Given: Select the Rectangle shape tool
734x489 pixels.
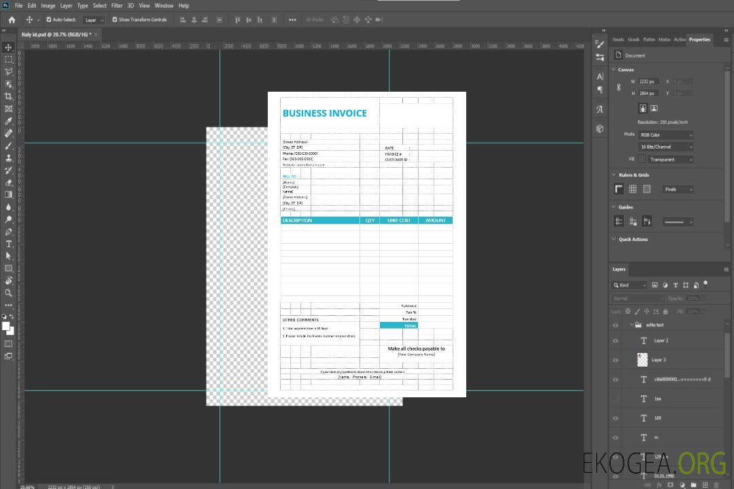Looking at the screenshot, I should pyautogui.click(x=8, y=268).
